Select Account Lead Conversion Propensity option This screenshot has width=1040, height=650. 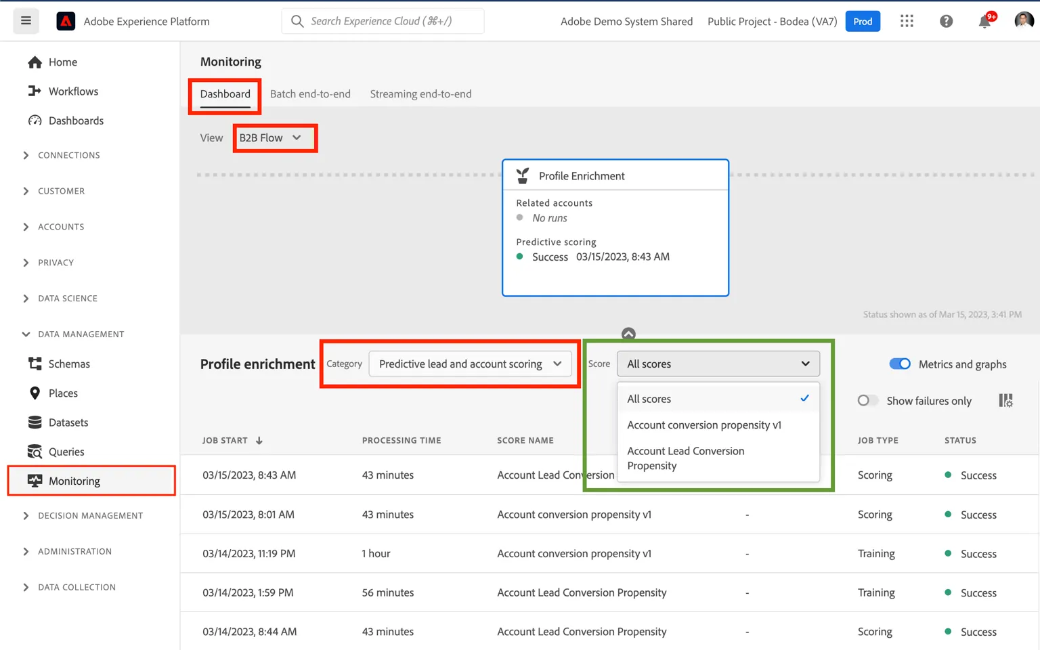(718, 458)
